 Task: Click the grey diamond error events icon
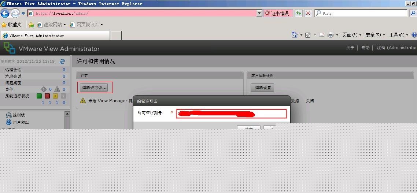point(44,89)
